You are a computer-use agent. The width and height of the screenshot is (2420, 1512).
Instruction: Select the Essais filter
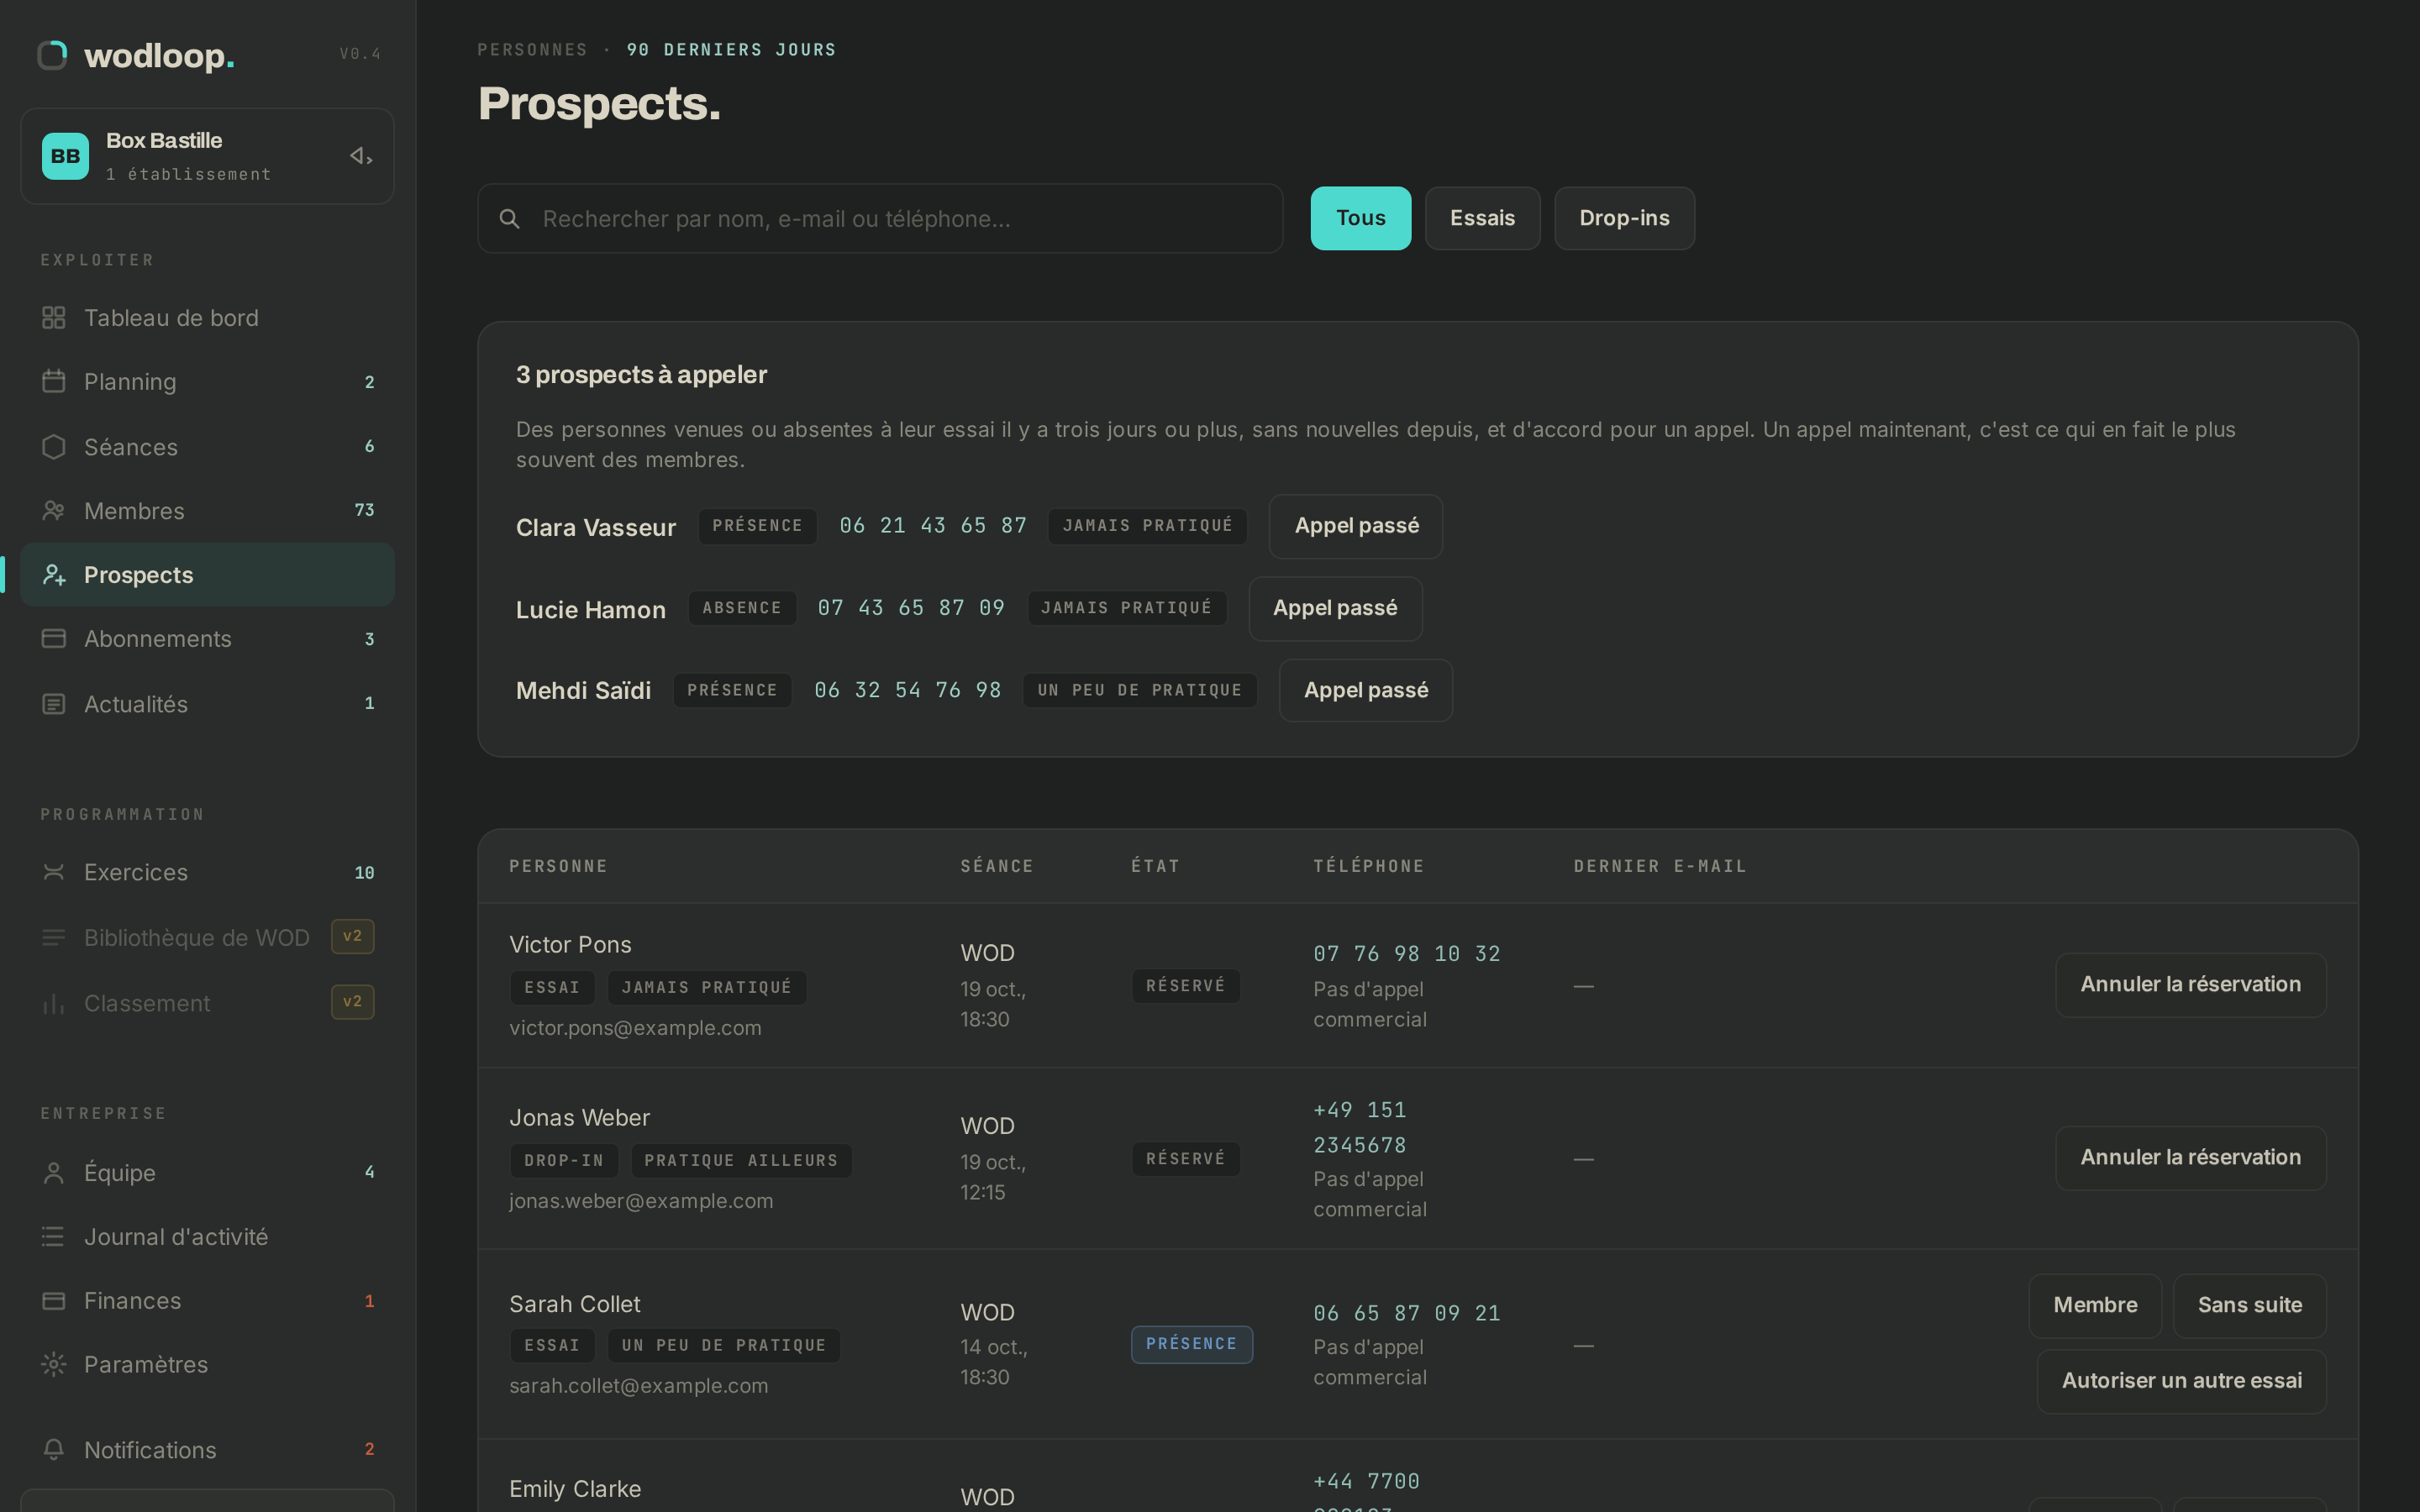(1482, 218)
